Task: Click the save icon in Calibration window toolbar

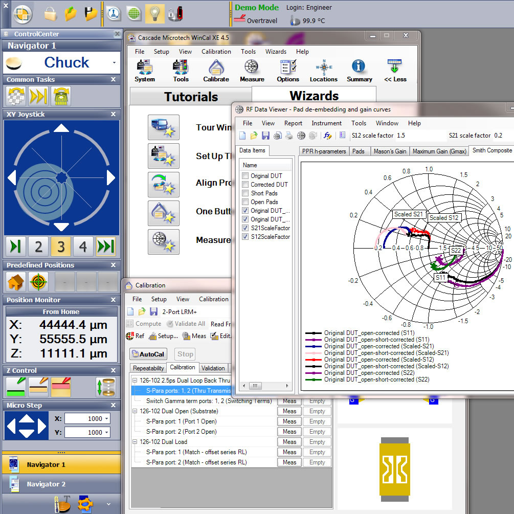Action: click(x=153, y=311)
